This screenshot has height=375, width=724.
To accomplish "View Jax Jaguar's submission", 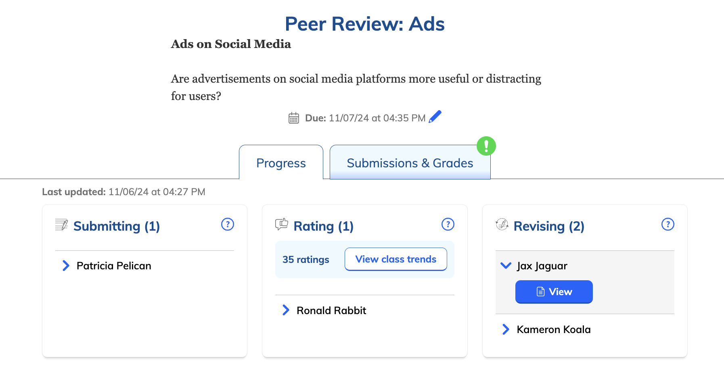I will (554, 292).
